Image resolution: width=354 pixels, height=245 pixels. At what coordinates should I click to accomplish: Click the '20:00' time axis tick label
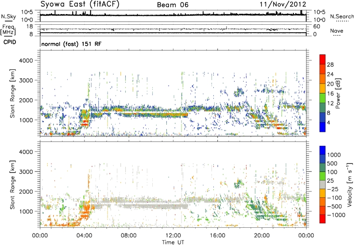tap(262, 236)
